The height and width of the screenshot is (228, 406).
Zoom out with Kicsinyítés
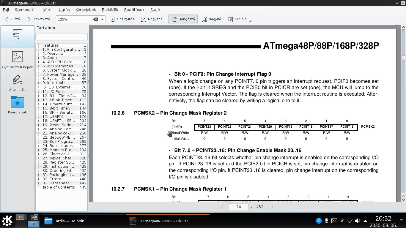(x=122, y=19)
